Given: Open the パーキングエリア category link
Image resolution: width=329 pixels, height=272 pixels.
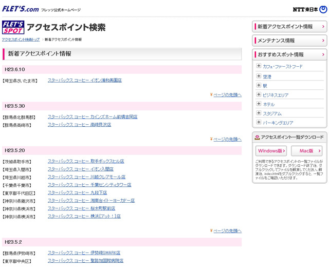Looking at the screenshot, I should tap(278, 123).
